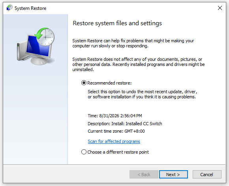229x186 pixels.
Task: Click the 'Select this option to undo' explanation text
Action: point(143,94)
